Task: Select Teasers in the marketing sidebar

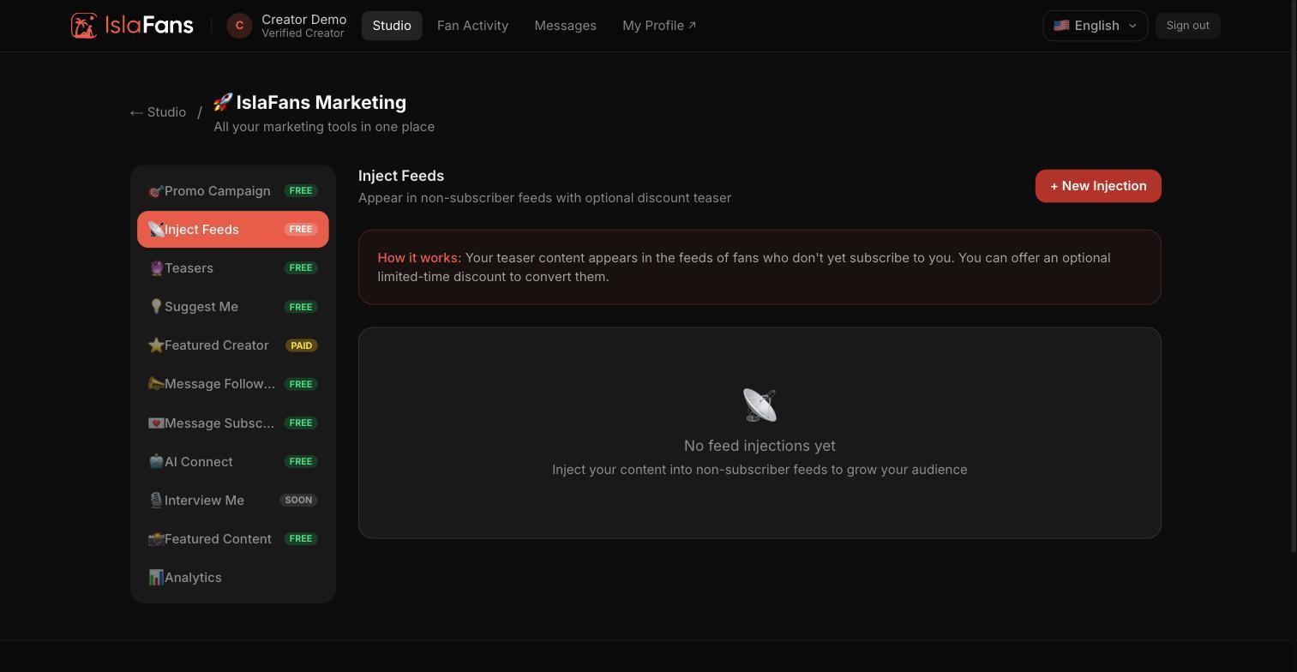Action: [233, 268]
